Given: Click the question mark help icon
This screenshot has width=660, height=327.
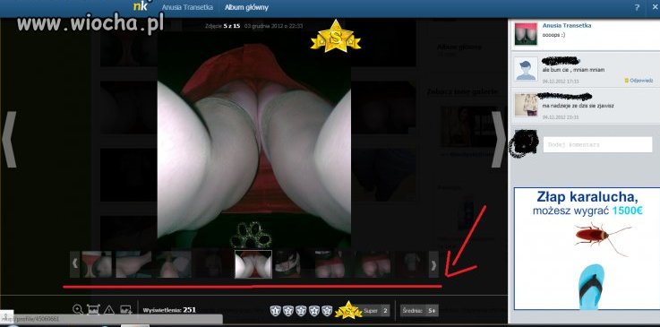Looking at the screenshot, I should (x=637, y=7).
